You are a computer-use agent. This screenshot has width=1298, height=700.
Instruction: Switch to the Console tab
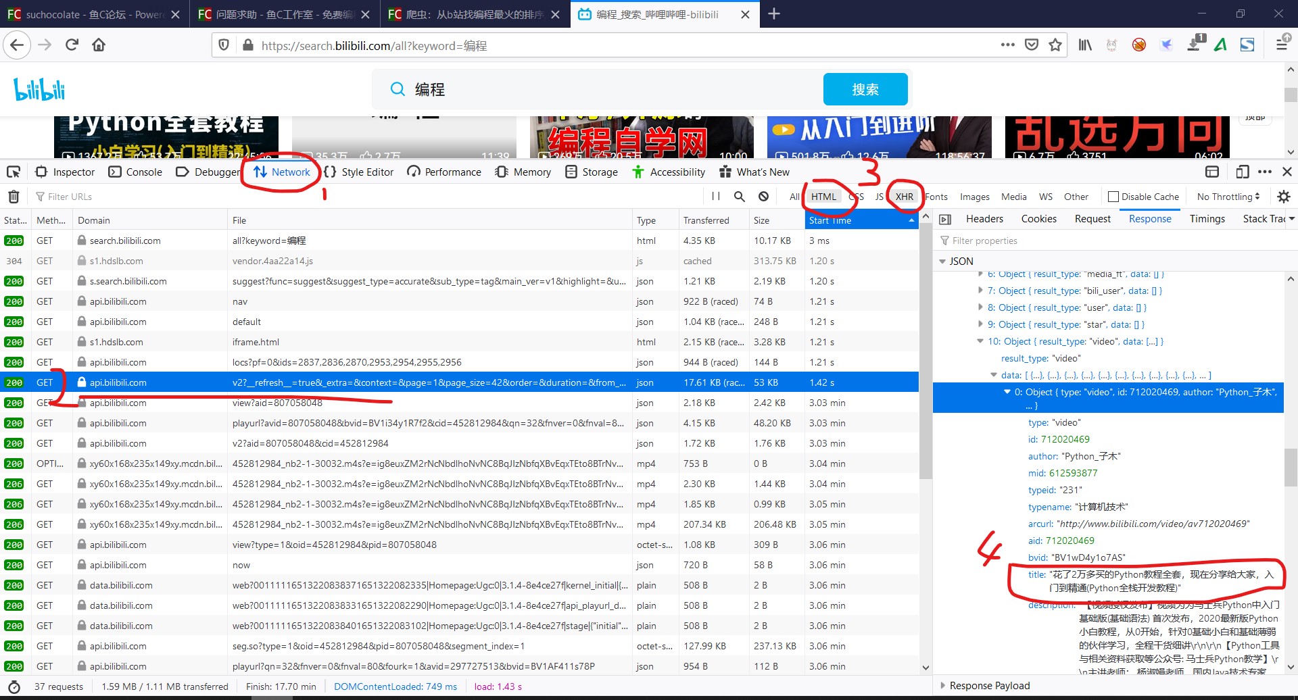click(x=135, y=172)
